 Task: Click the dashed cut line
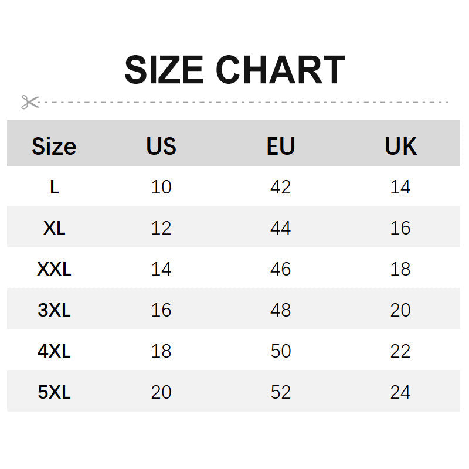pyautogui.click(x=246, y=102)
